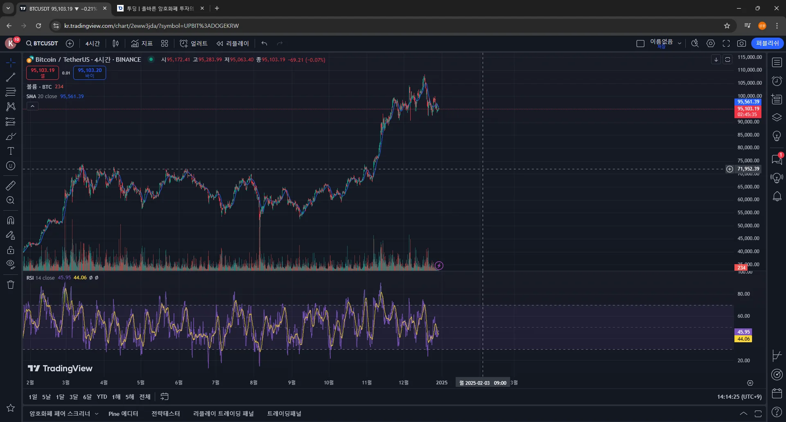Screen dimensions: 786x422
Task: Select the trend line drawing tool
Action: click(x=11, y=77)
